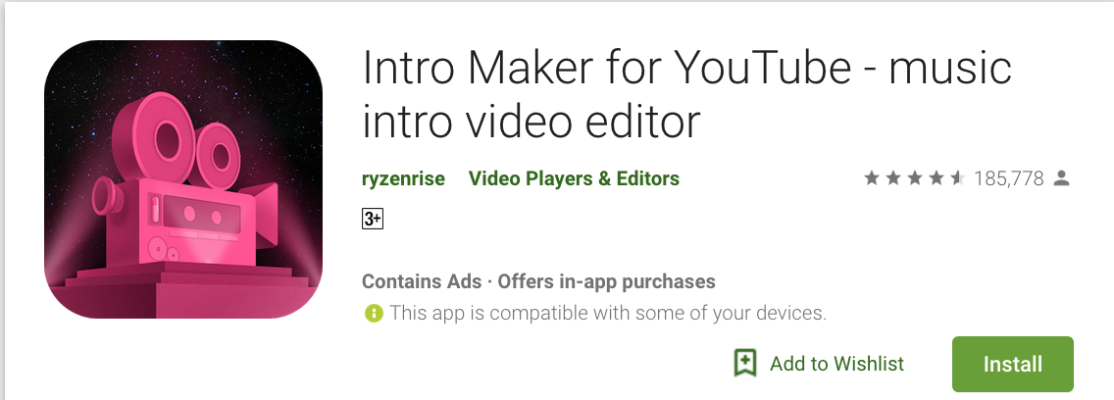Click the device compatibility message text

tap(608, 313)
